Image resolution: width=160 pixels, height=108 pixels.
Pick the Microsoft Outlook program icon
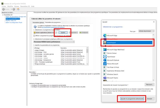click(x=105, y=60)
